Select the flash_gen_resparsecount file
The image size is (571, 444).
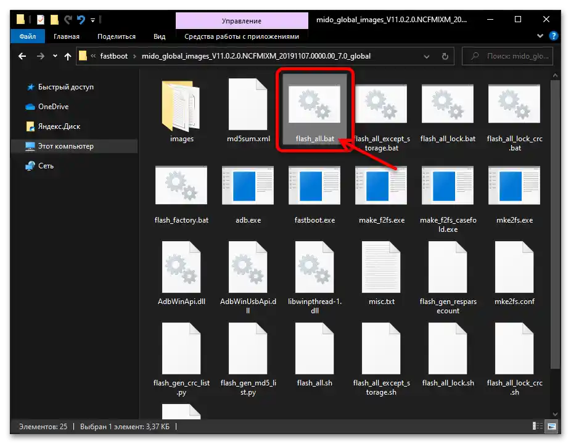pyautogui.click(x=448, y=277)
